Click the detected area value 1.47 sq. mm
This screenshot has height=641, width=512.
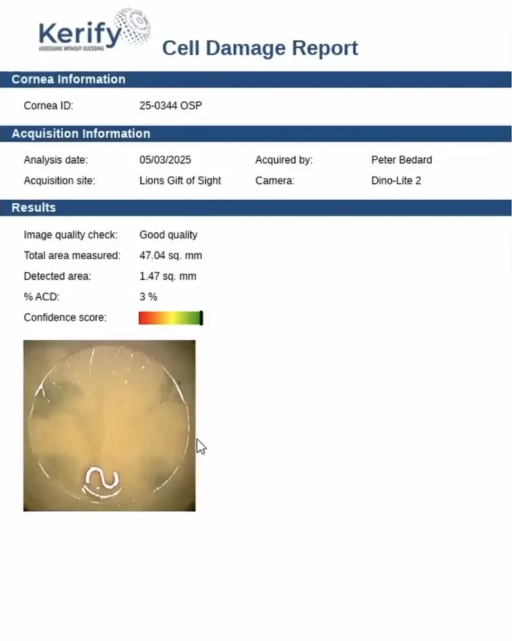click(168, 275)
